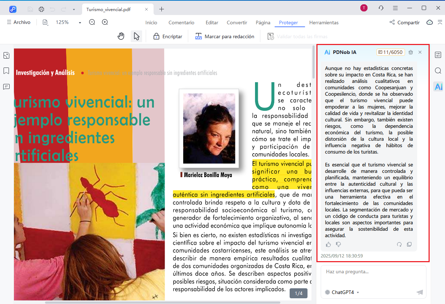
Task: Send the question with paper plane icon
Action: pyautogui.click(x=420, y=292)
